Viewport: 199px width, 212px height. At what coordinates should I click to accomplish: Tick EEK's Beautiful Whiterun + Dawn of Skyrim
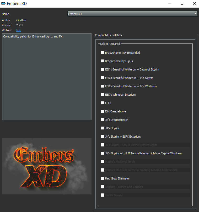(103, 69)
